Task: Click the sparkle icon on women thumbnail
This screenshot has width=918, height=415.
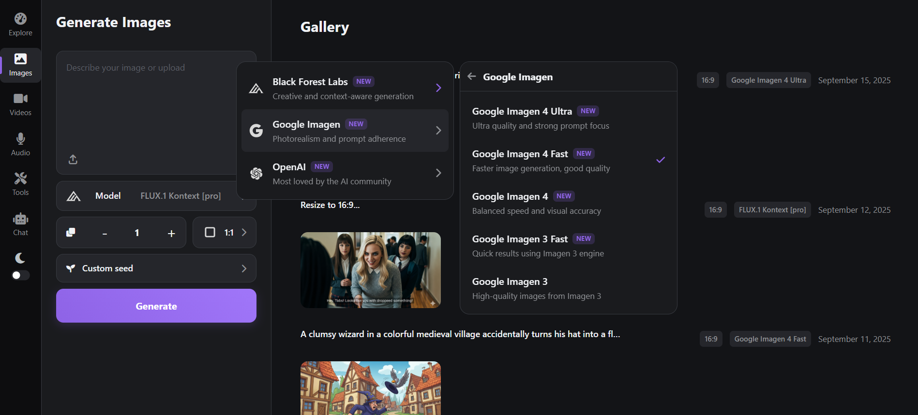Action: (x=433, y=303)
